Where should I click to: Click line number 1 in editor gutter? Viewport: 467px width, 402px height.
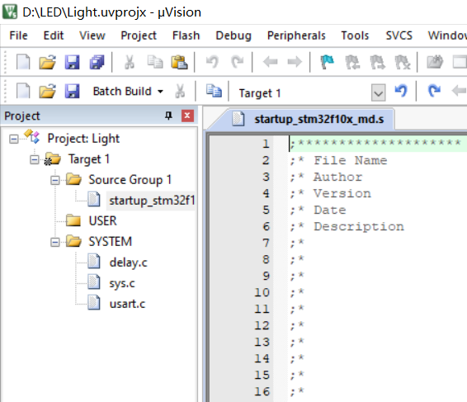(266, 144)
